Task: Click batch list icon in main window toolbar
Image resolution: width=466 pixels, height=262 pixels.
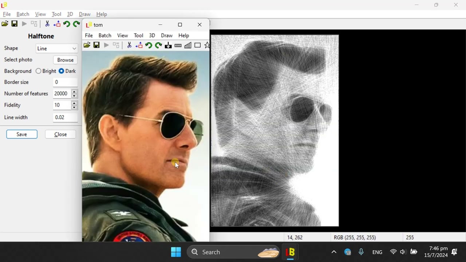Action: pos(34,24)
